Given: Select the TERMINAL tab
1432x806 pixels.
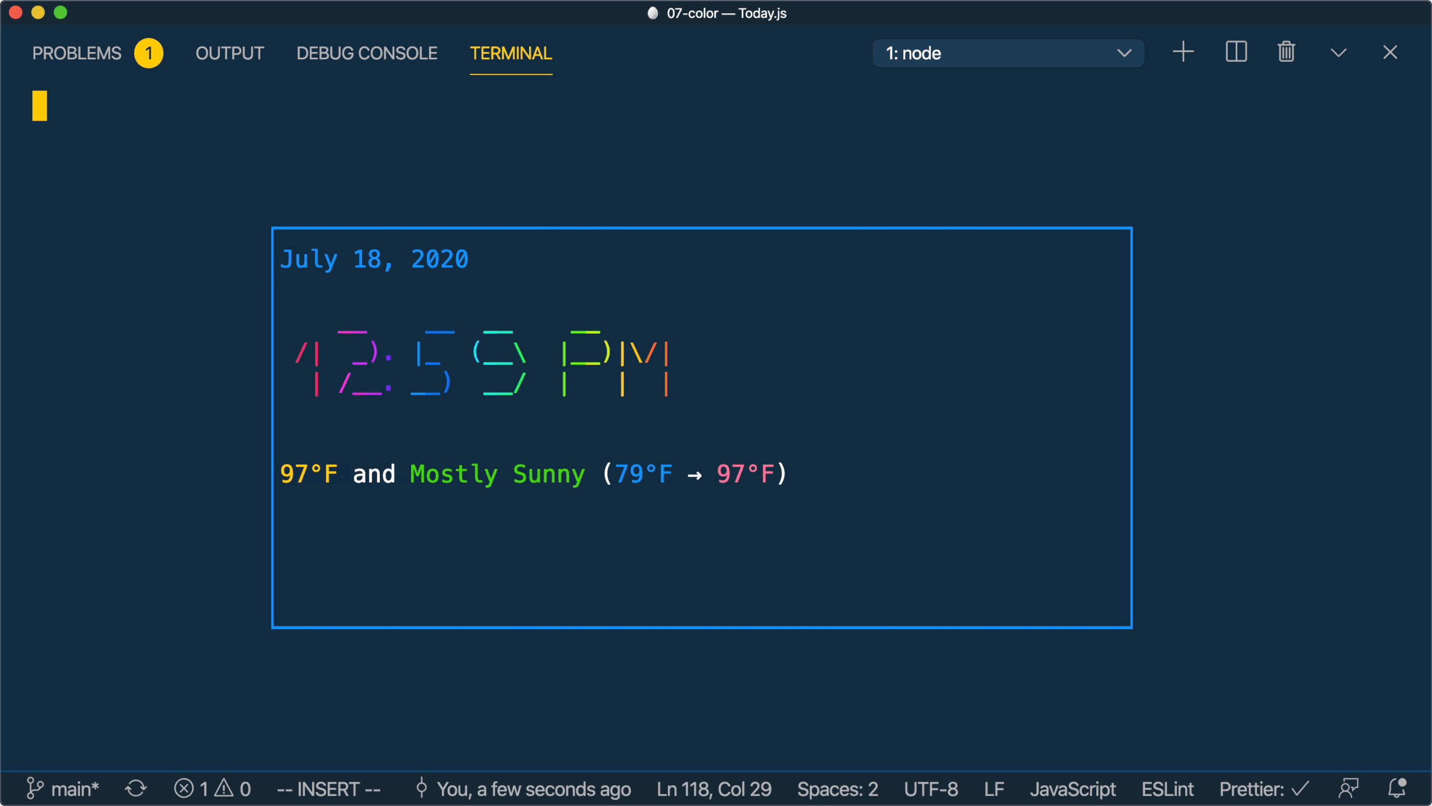Looking at the screenshot, I should pos(511,53).
